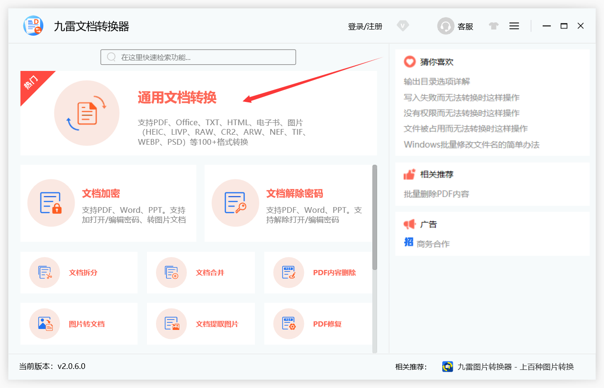The width and height of the screenshot is (604, 388).
Task: Click the 相关推荐 thumbs-up icon
Action: click(409, 174)
